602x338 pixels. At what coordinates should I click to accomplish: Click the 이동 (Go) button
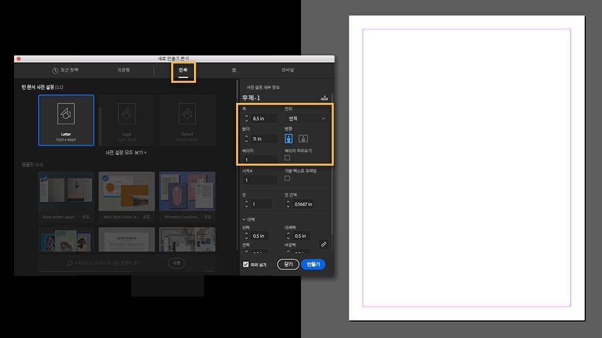coord(177,263)
